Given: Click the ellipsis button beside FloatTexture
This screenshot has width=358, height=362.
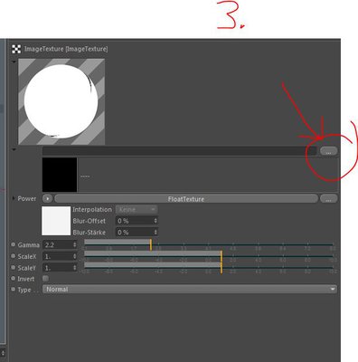Looking at the screenshot, I should (328, 199).
